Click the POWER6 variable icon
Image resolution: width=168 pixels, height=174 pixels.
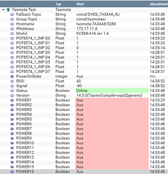pyautogui.click(x=12, y=124)
